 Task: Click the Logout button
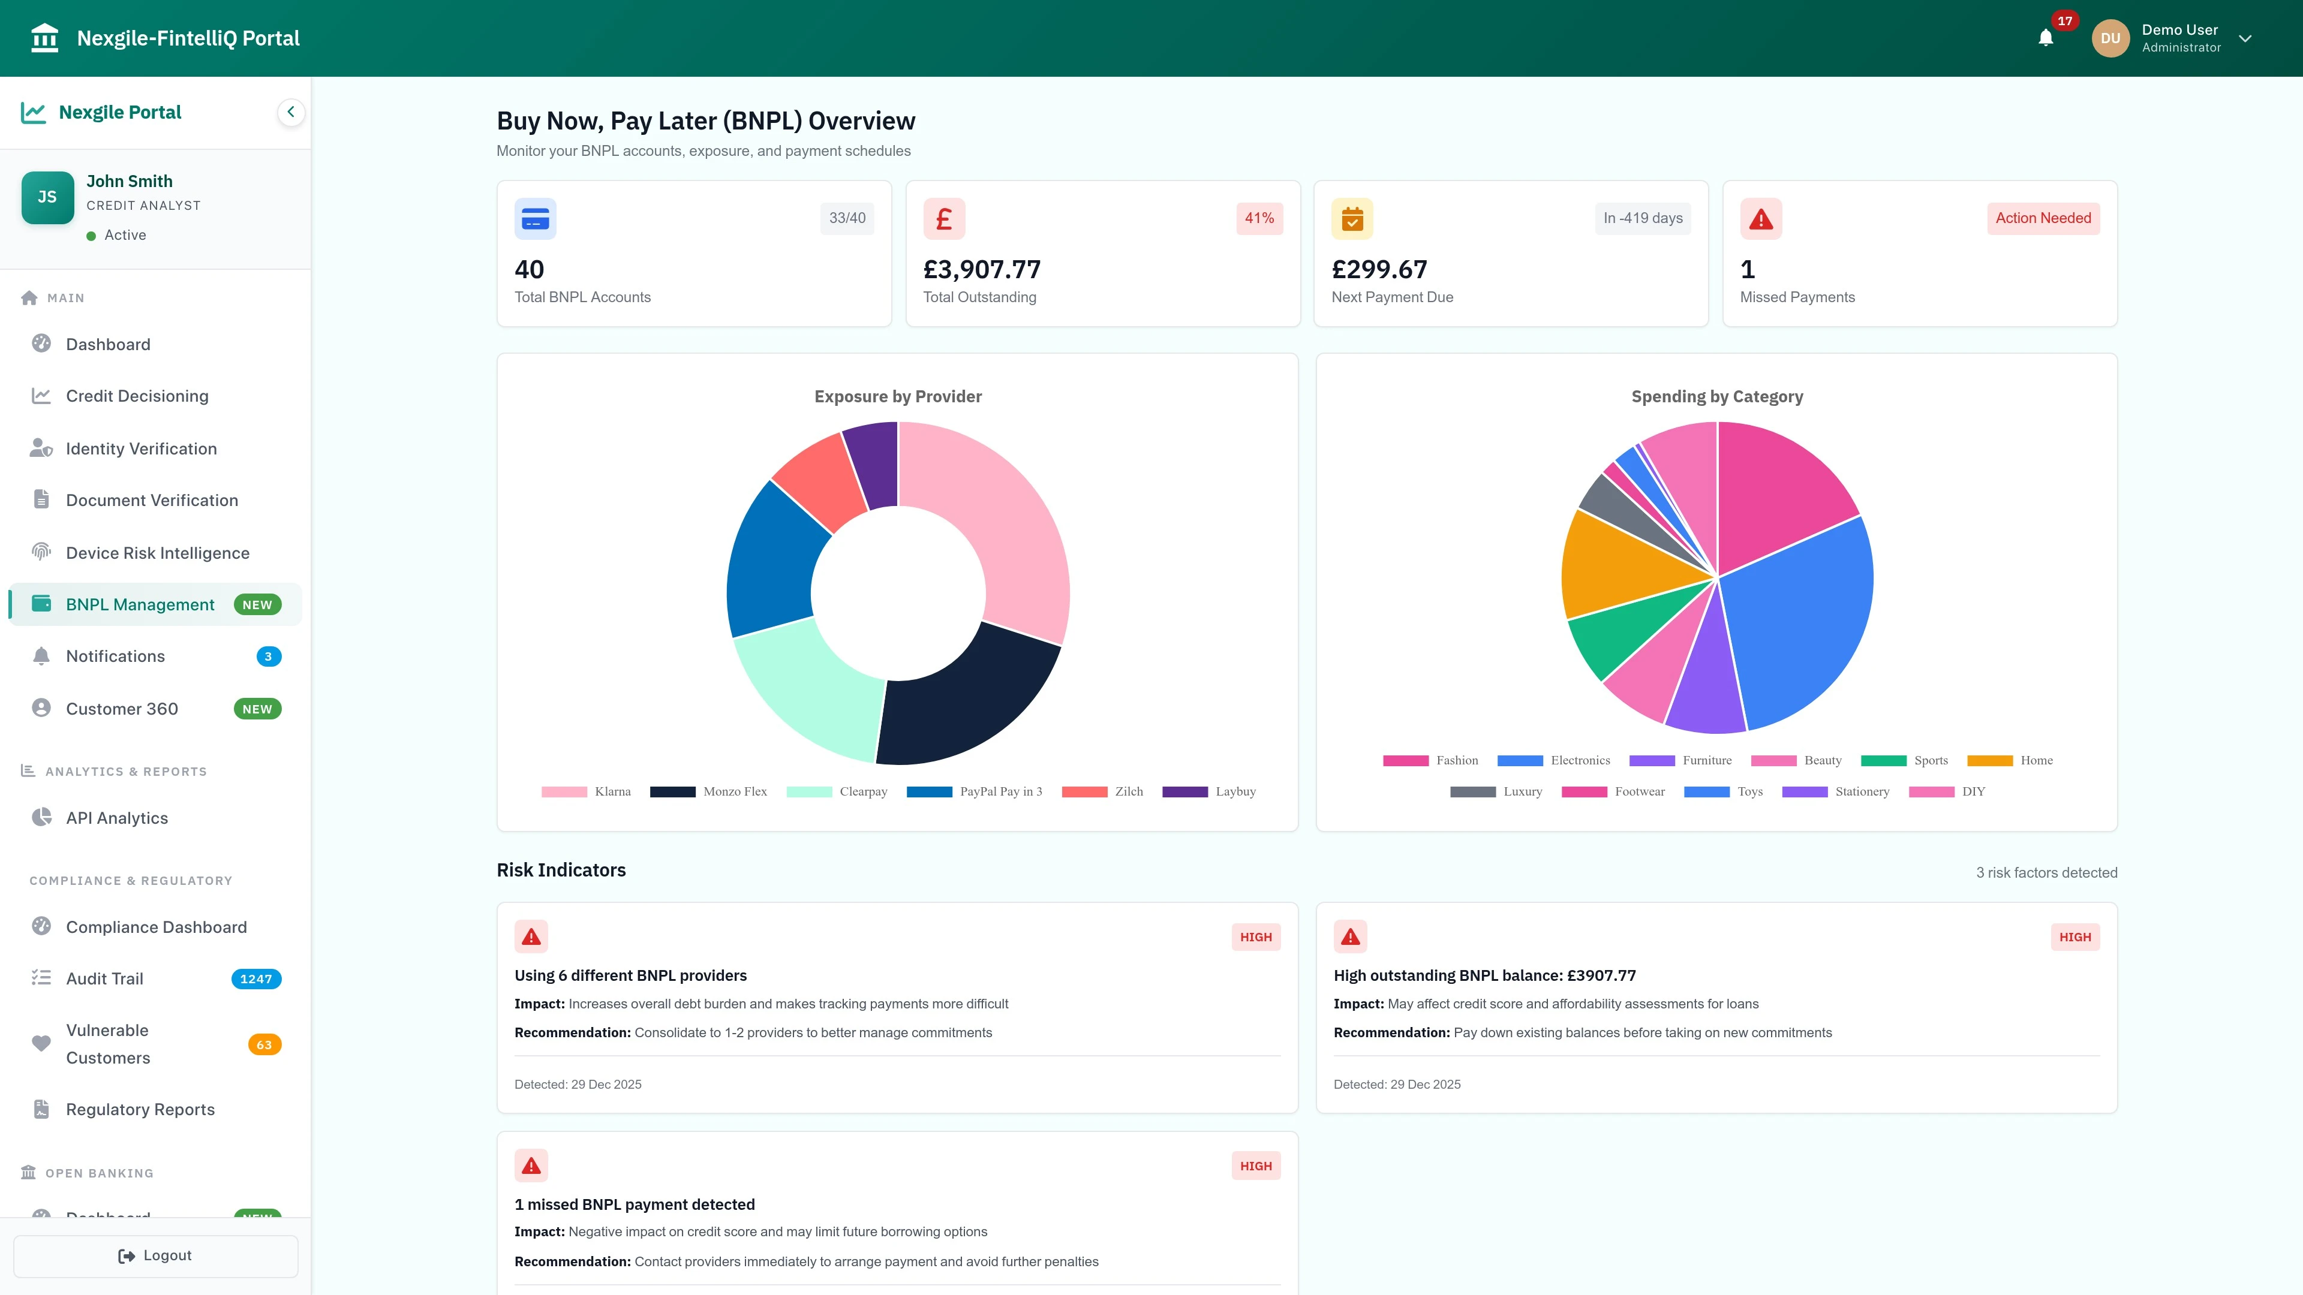(x=155, y=1255)
